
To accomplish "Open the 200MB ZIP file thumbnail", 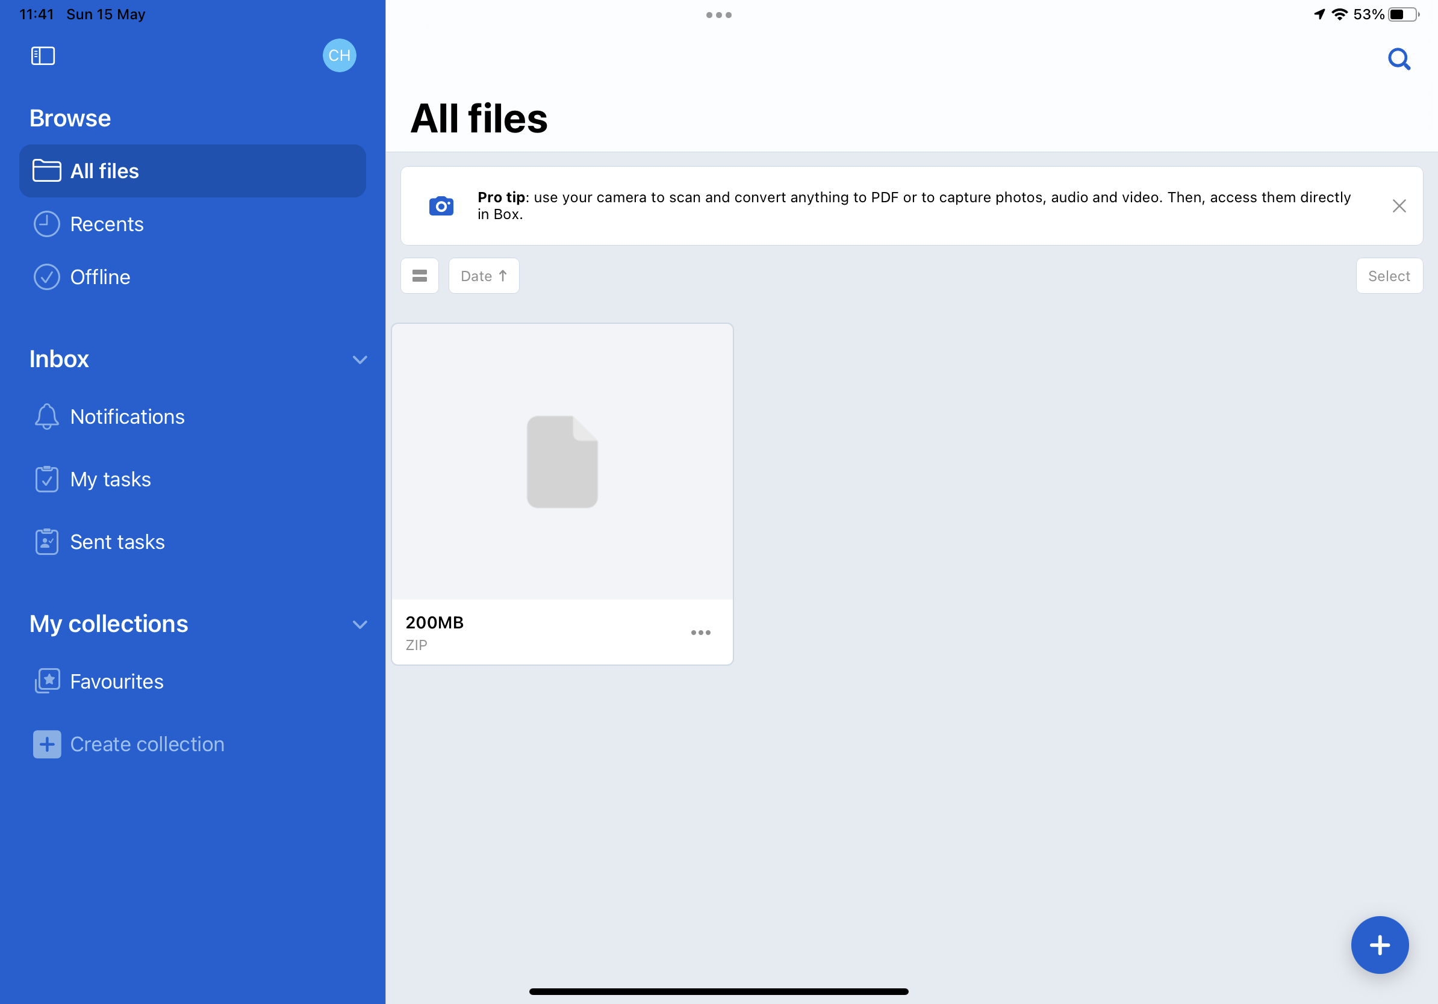I will (x=562, y=461).
